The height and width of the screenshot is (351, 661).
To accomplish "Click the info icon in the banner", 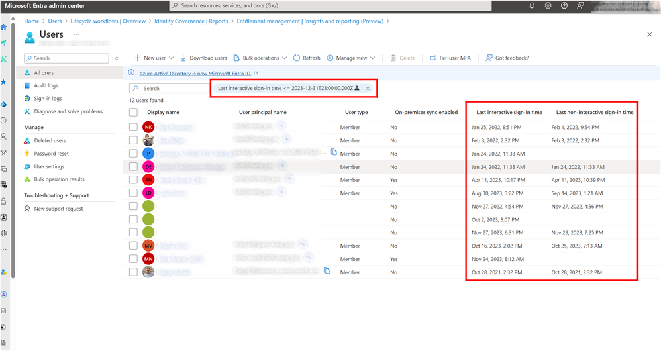I will [x=132, y=72].
